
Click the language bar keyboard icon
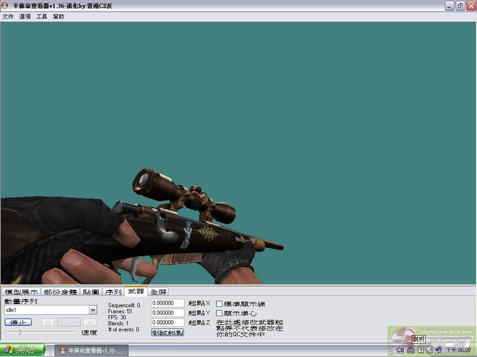click(411, 350)
